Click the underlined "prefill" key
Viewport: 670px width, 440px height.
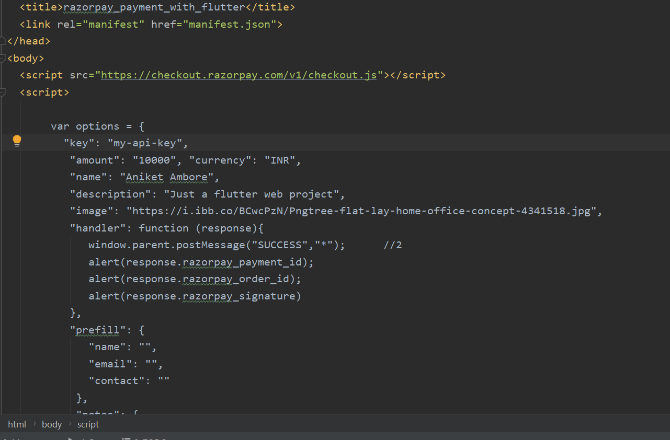click(x=98, y=330)
